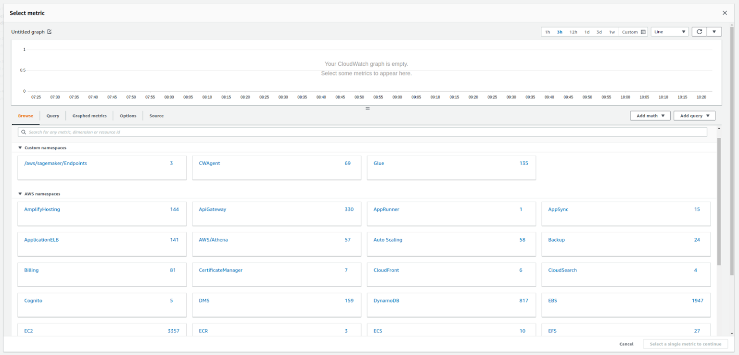
Task: Open the Add query dropdown
Action: pos(694,115)
